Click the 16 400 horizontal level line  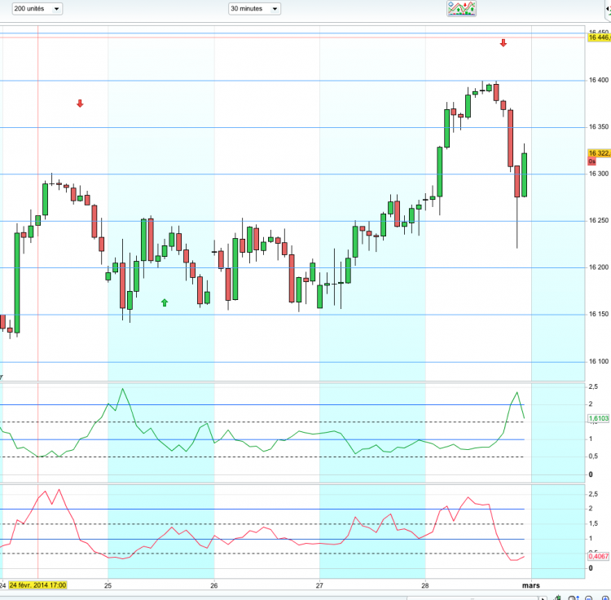point(292,81)
